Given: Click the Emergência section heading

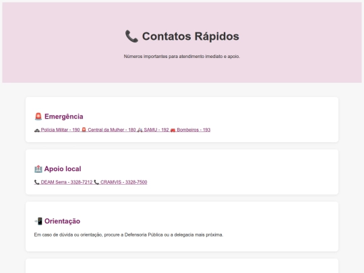Looking at the screenshot, I should (59, 117).
